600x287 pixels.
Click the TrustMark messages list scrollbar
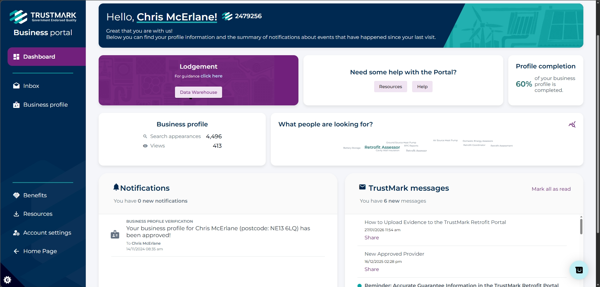click(x=581, y=226)
